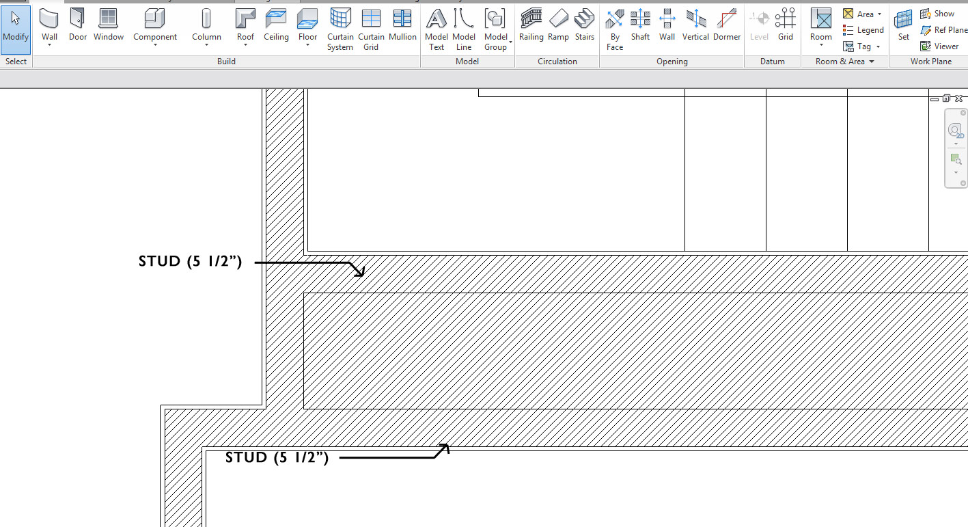Launch the Model Text tool
This screenshot has width=968, height=527.
coord(437,29)
